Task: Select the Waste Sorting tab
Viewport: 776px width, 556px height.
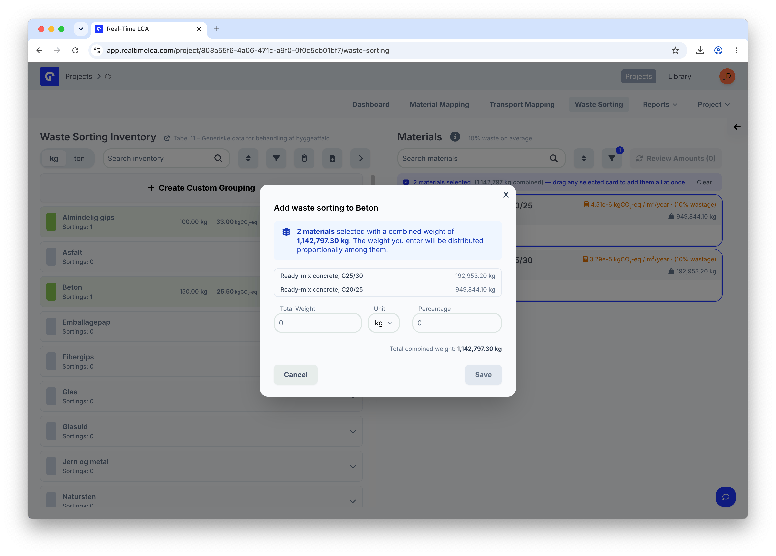Action: pyautogui.click(x=599, y=104)
